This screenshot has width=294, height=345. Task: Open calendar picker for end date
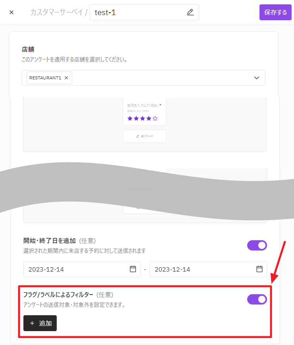click(259, 269)
